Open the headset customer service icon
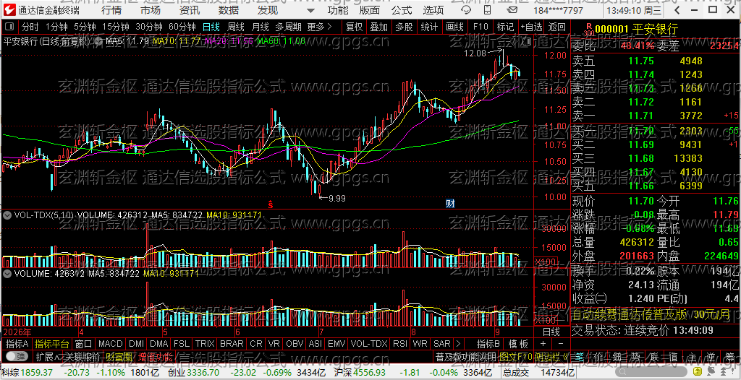Viewport: 741px width, 380px height. [466, 10]
